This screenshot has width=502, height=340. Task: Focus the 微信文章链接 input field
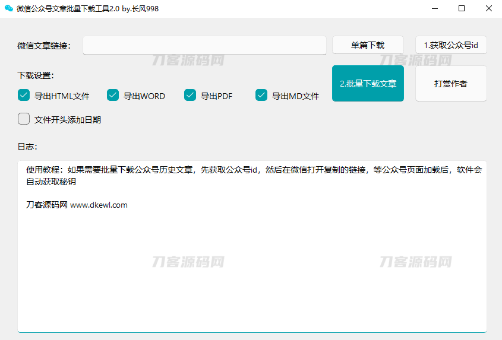pyautogui.click(x=204, y=46)
